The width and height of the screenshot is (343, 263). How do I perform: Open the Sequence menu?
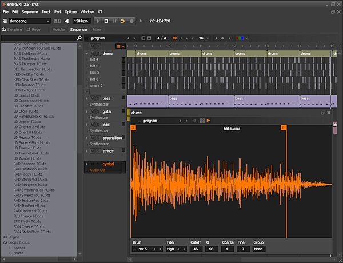coord(30,12)
